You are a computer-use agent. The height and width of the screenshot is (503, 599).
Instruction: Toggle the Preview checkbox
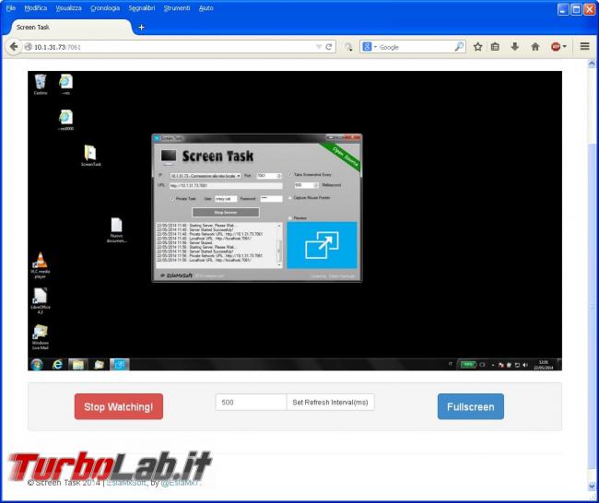(x=290, y=218)
